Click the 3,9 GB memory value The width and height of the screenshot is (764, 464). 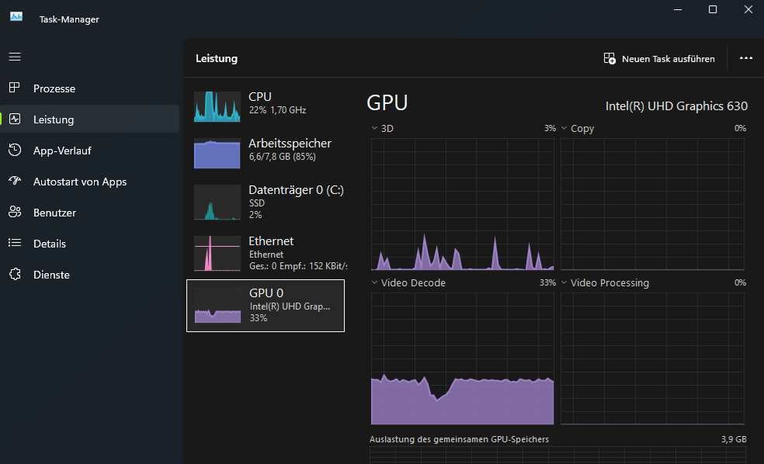[734, 439]
